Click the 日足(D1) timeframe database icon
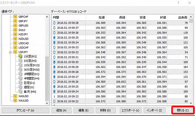The height and width of the screenshot is (116, 195). point(20,83)
